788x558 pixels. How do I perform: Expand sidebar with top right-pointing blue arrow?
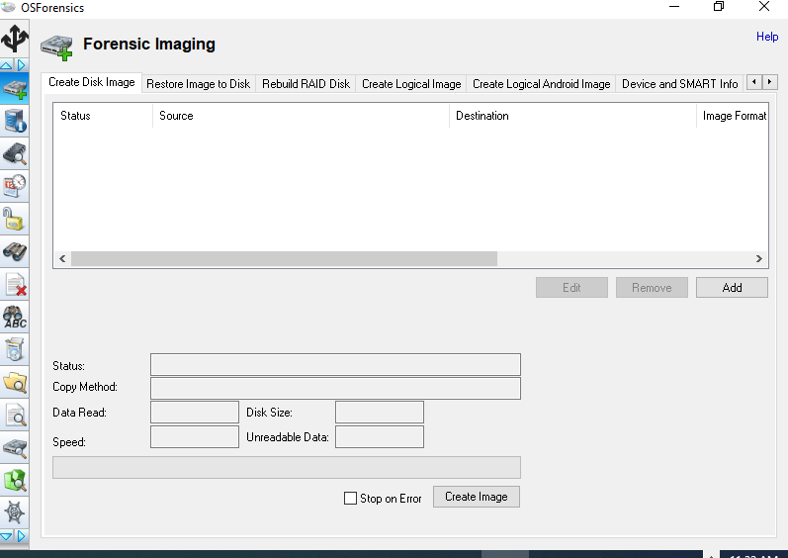click(x=22, y=65)
